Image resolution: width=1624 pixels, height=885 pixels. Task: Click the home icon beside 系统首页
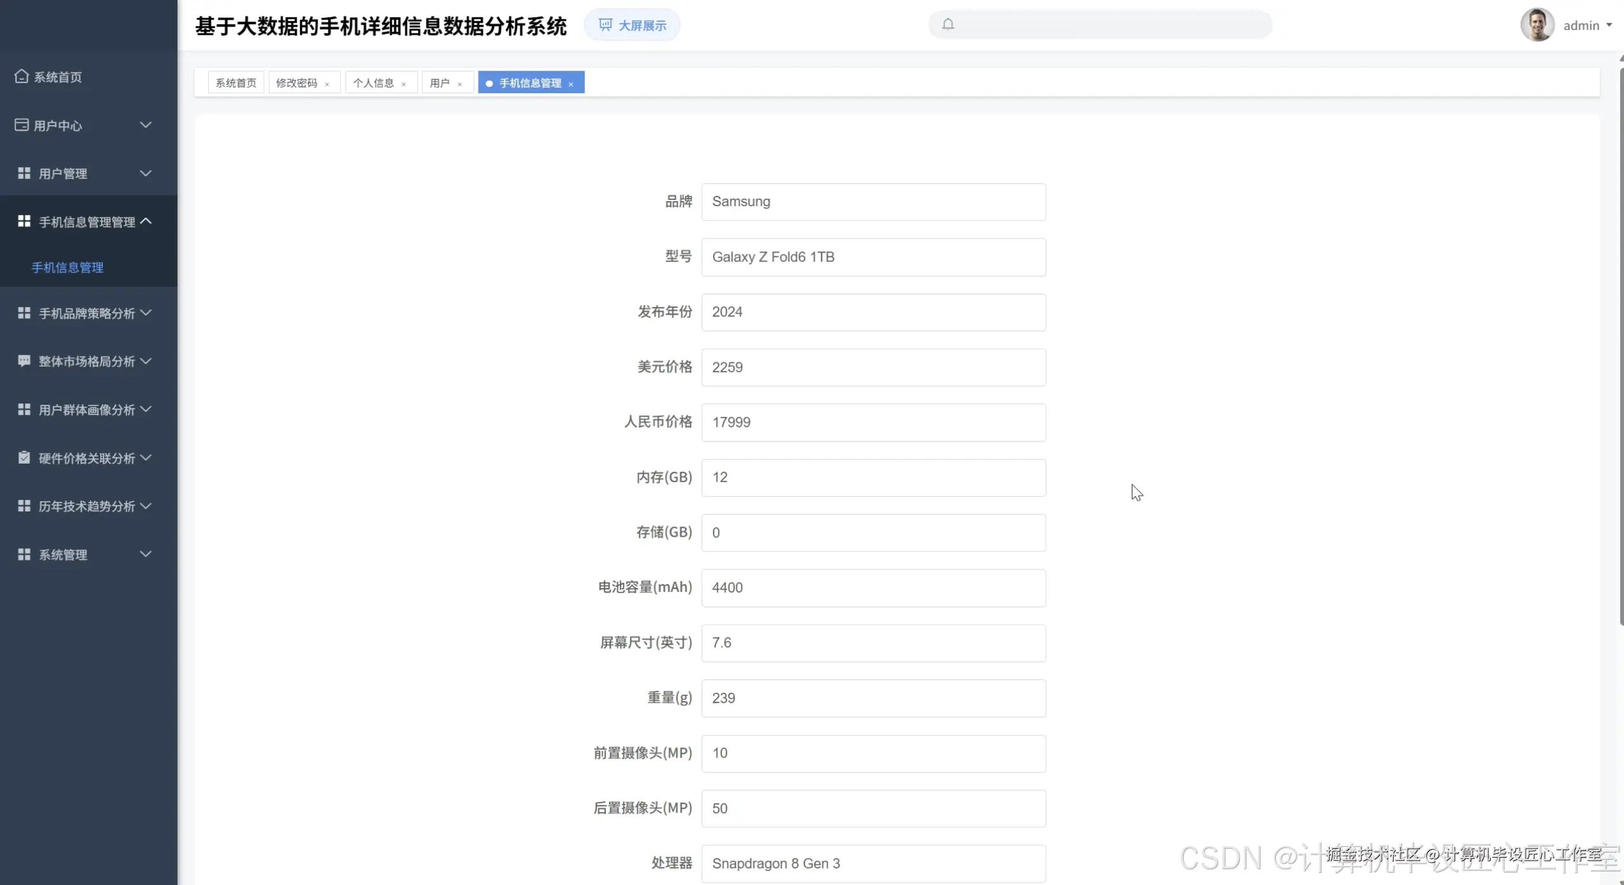click(x=22, y=76)
